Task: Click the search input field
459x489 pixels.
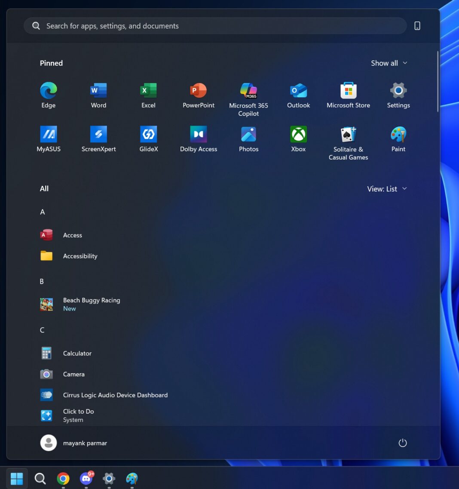Action: [215, 25]
